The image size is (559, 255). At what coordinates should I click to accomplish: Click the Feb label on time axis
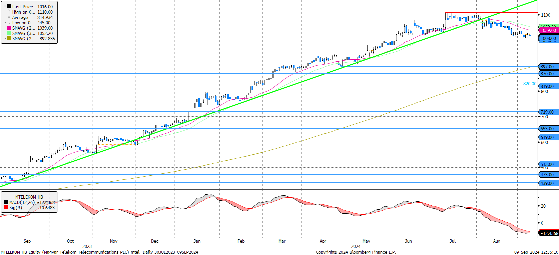241,241
